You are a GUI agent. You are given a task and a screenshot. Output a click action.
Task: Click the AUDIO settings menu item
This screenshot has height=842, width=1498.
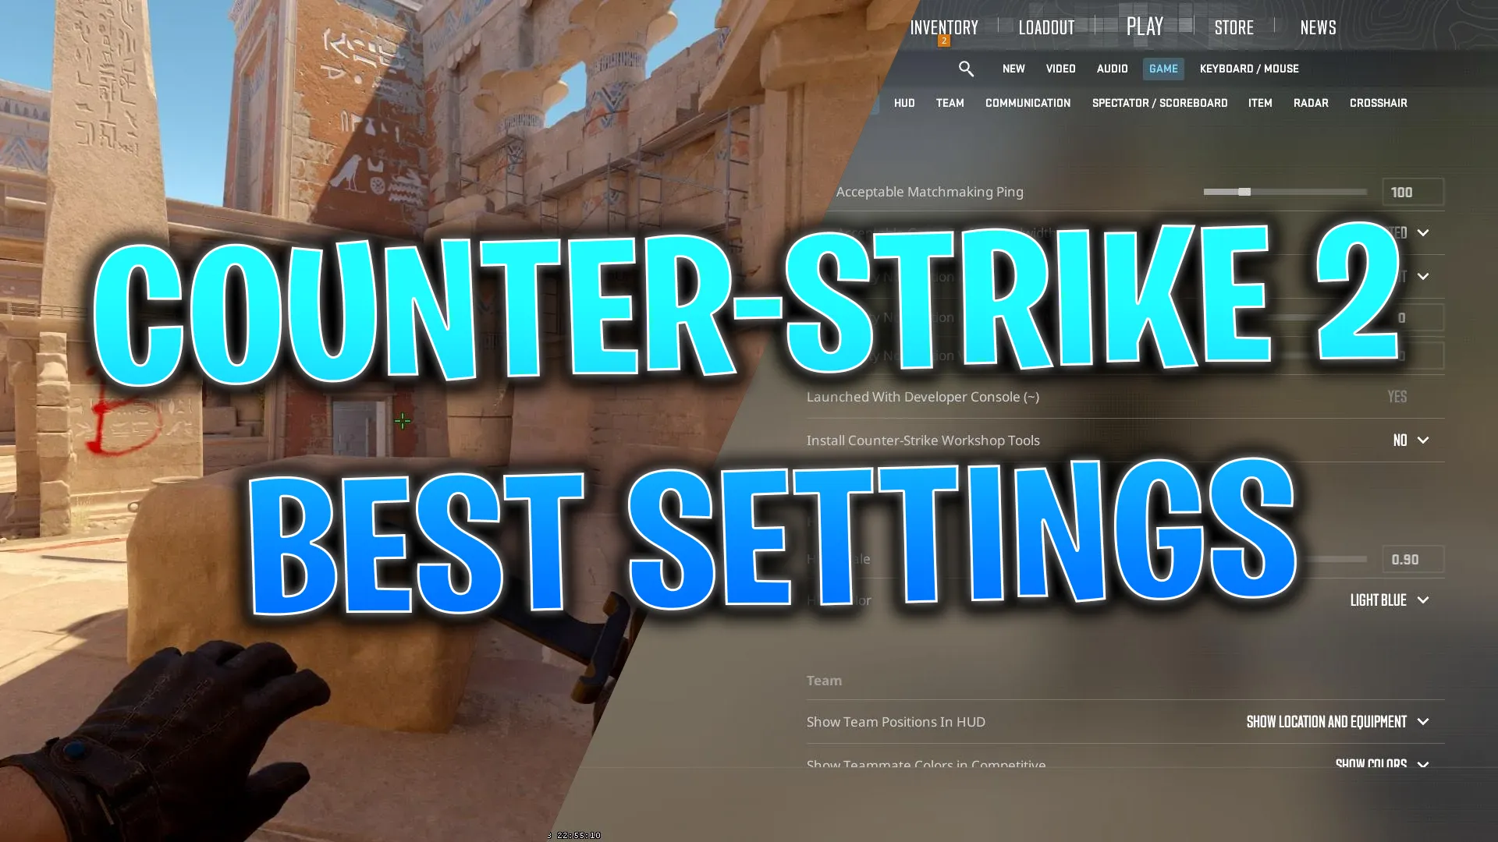point(1111,68)
